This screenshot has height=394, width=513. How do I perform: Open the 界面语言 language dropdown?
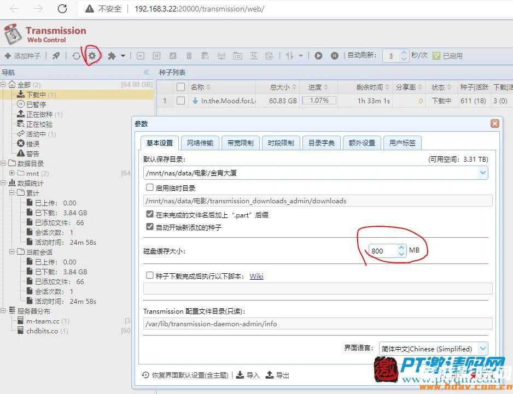point(482,348)
